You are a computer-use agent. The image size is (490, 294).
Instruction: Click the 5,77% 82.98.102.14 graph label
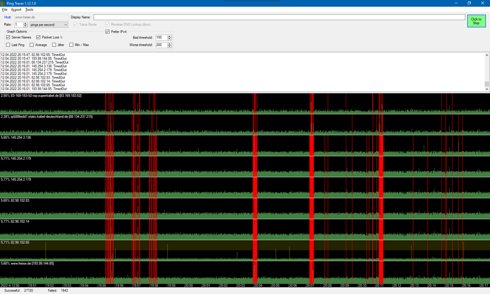pyautogui.click(x=15, y=221)
